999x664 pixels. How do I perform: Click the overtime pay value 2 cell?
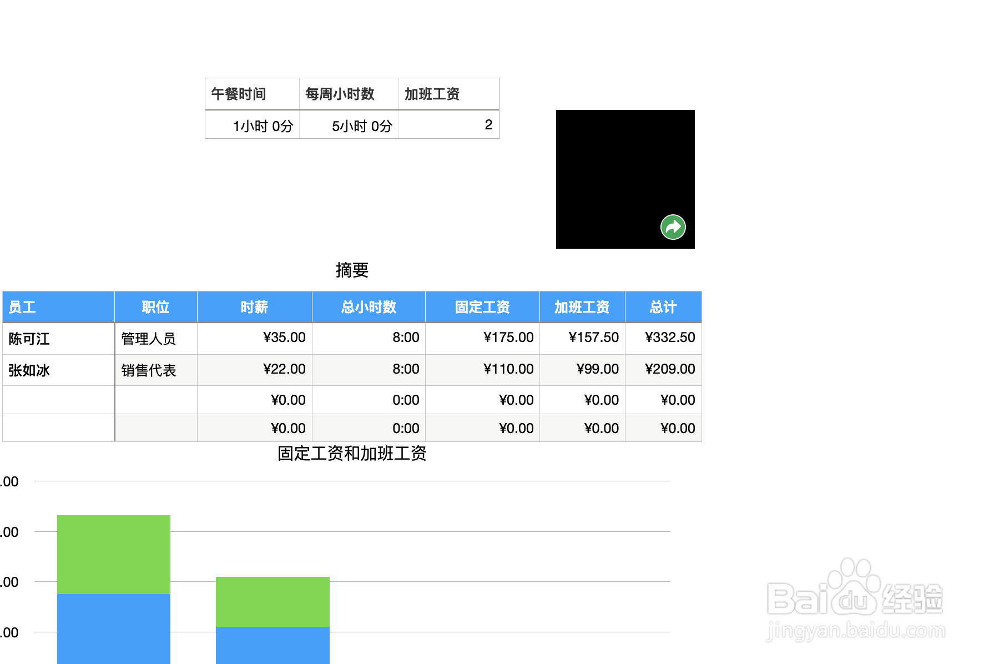click(x=488, y=125)
